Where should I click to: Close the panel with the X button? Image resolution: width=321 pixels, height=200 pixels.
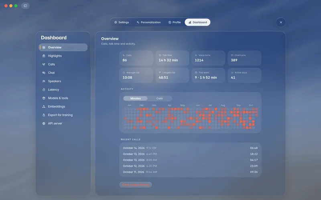(x=281, y=22)
